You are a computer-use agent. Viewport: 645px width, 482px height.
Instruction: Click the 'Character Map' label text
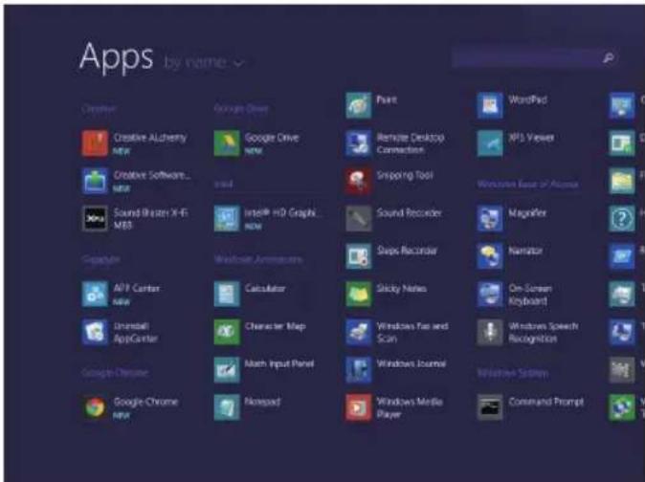[276, 326]
